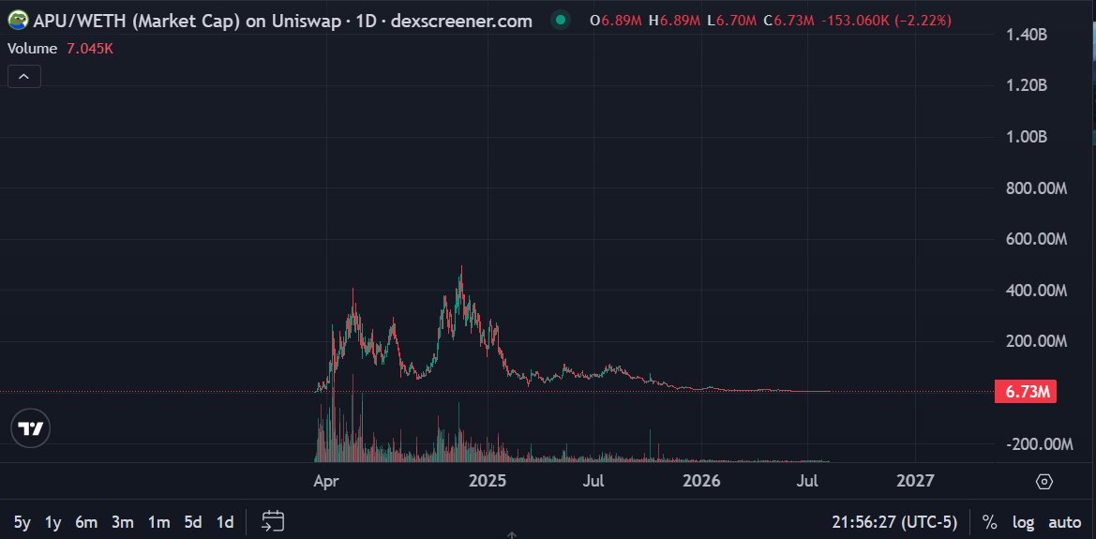
Task: Open timezone menu showing 21:56:27 (UTC-5)
Action: 894,521
